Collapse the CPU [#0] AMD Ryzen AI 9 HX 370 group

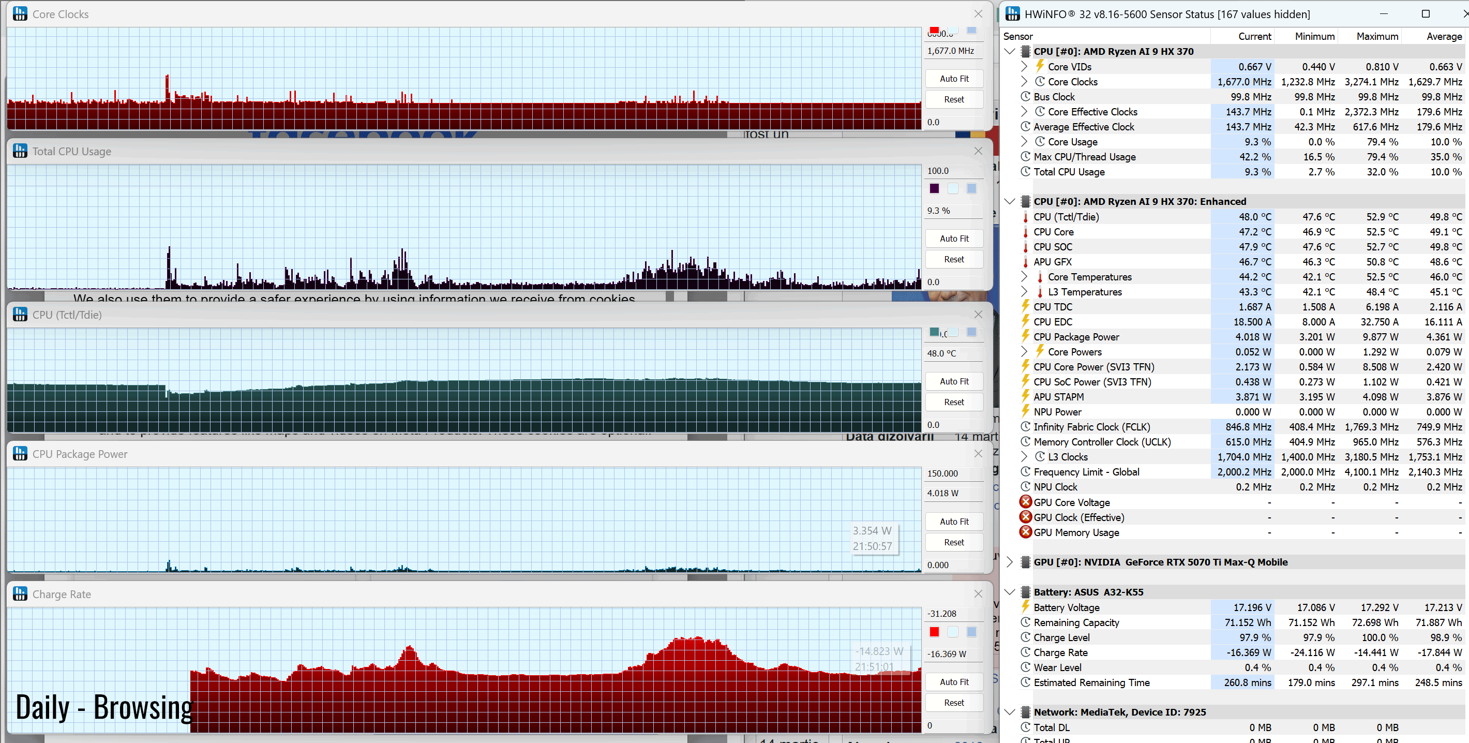1009,51
